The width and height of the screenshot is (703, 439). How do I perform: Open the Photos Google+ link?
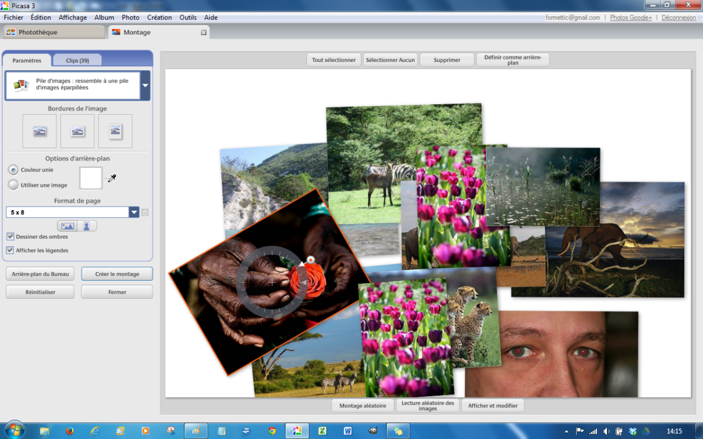click(x=631, y=18)
